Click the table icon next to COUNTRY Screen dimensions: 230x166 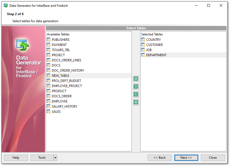(x=143, y=40)
